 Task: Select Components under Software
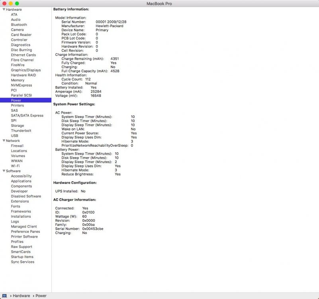click(22, 186)
